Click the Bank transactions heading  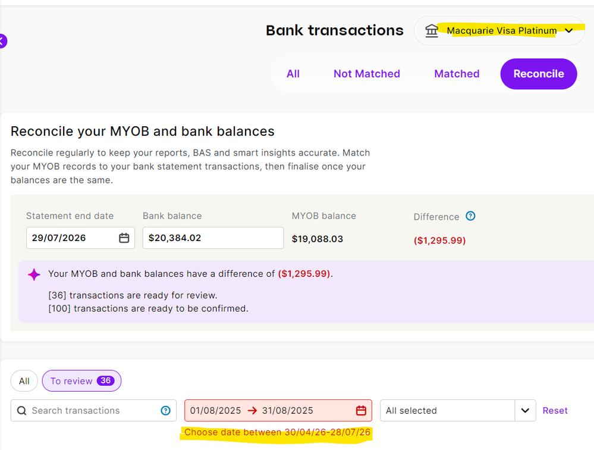(x=335, y=30)
